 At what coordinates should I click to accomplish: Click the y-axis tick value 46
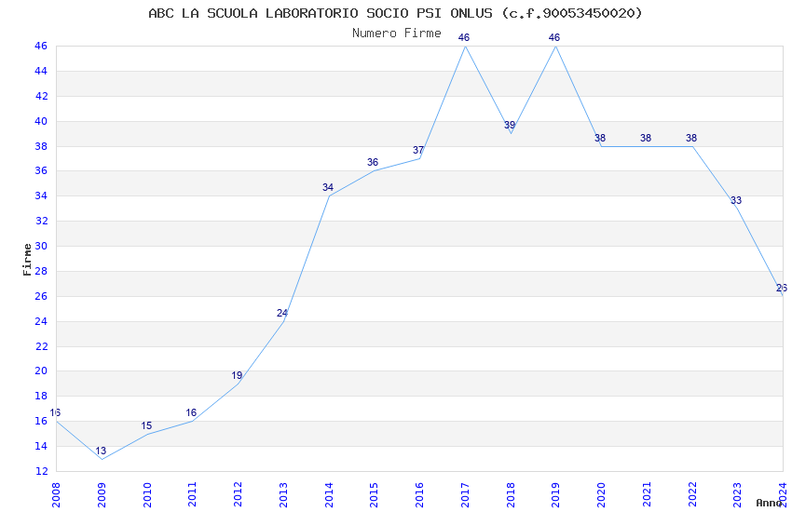[41, 46]
